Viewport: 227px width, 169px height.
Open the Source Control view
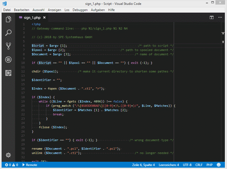8,46
